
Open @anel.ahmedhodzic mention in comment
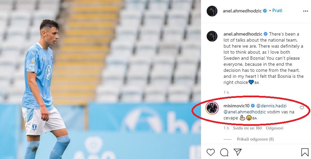click(x=245, y=112)
